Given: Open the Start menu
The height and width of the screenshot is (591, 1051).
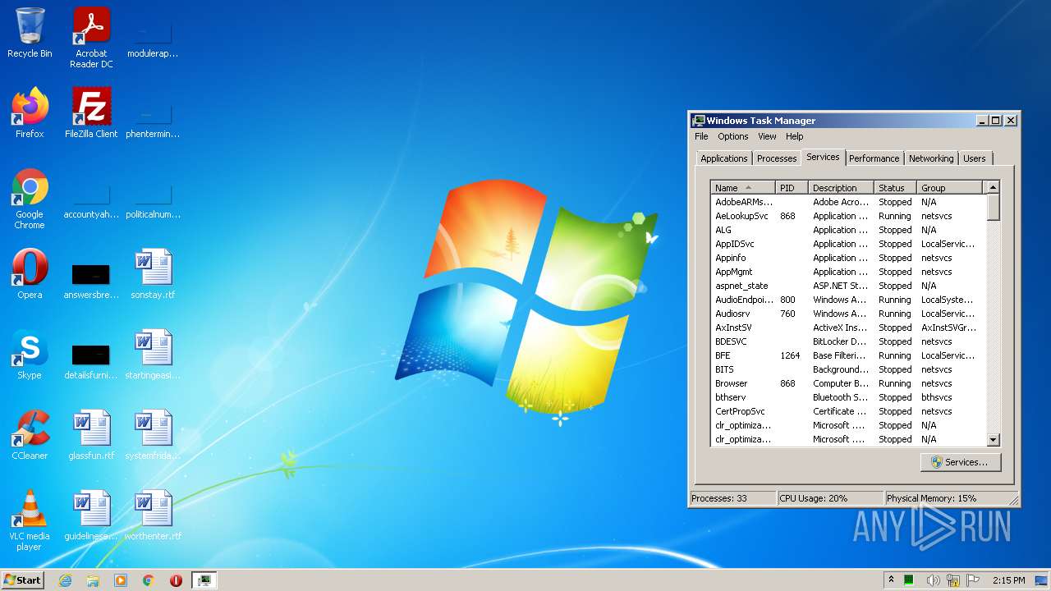Looking at the screenshot, I should pyautogui.click(x=22, y=580).
